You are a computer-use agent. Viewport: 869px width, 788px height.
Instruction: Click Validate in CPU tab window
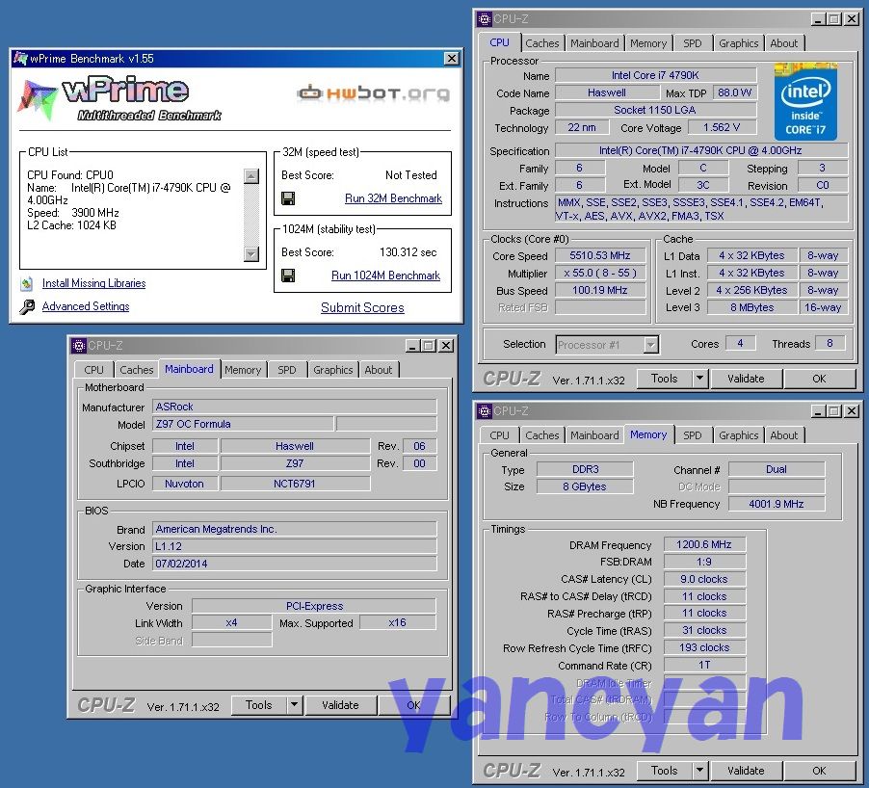pos(746,379)
